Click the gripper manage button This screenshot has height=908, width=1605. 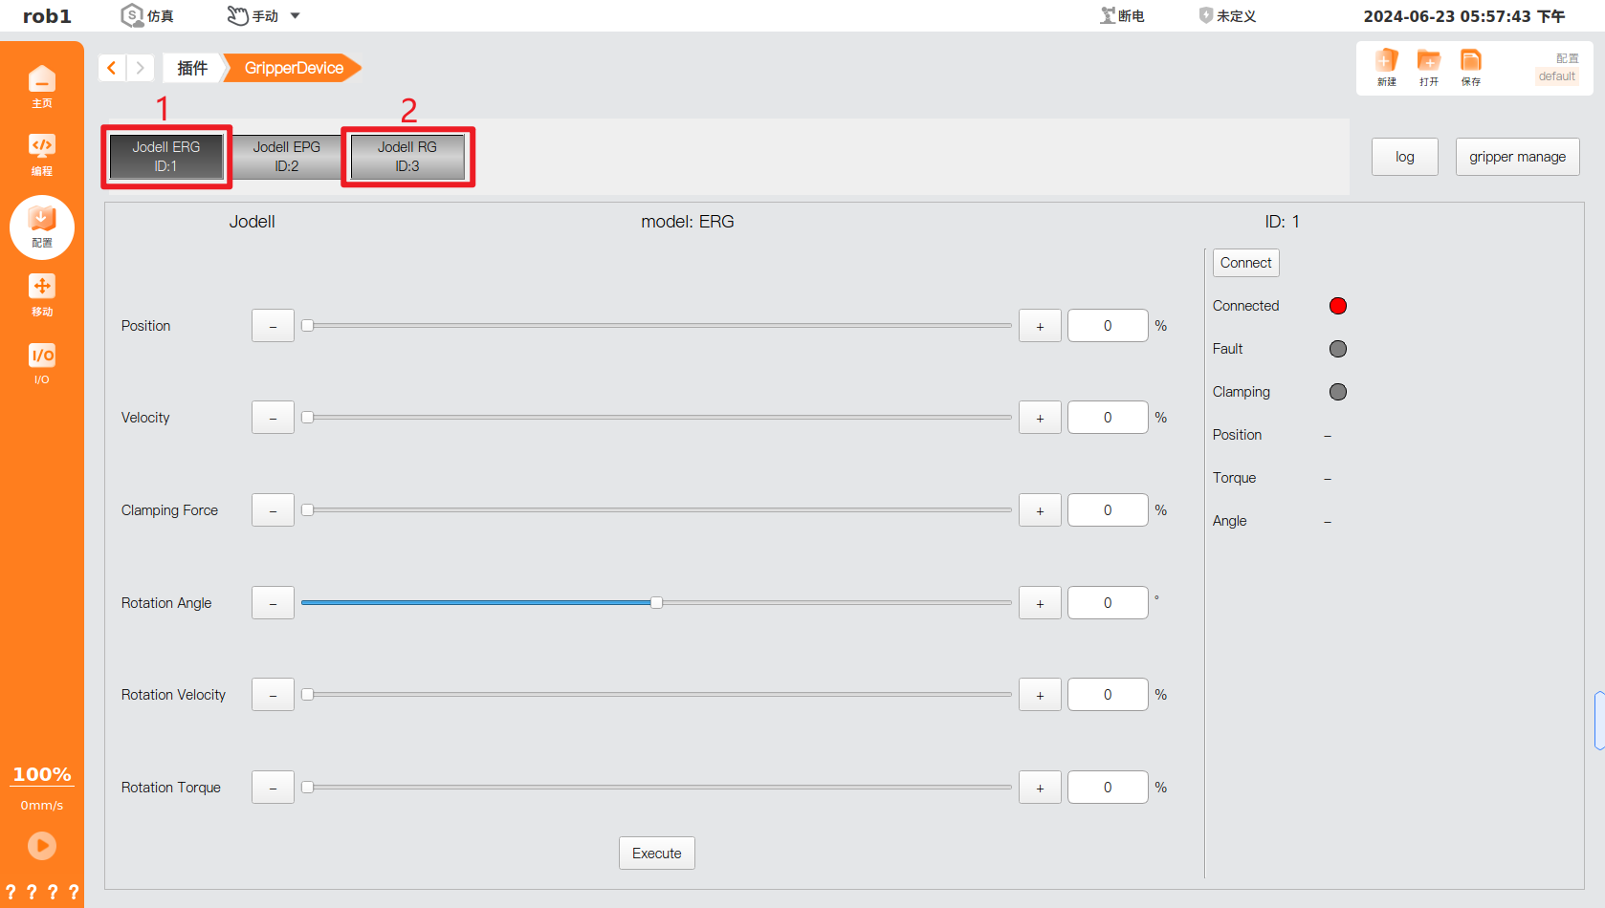click(1517, 156)
